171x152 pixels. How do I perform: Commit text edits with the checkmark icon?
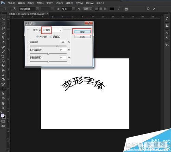pyautogui.click(x=154, y=9)
